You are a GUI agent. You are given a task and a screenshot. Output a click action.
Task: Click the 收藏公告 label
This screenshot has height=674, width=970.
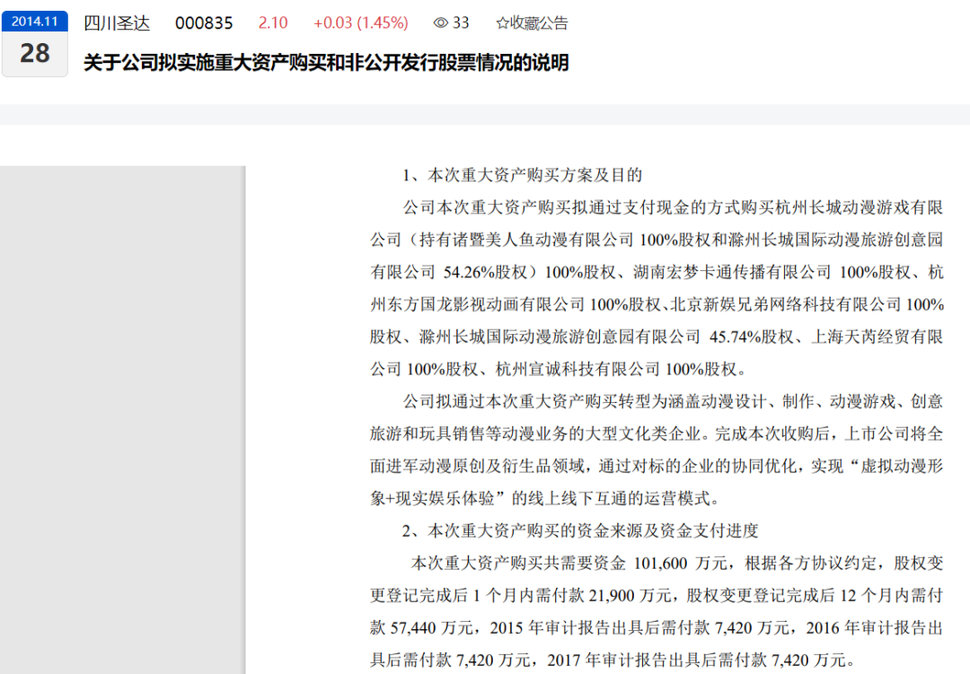pos(539,23)
